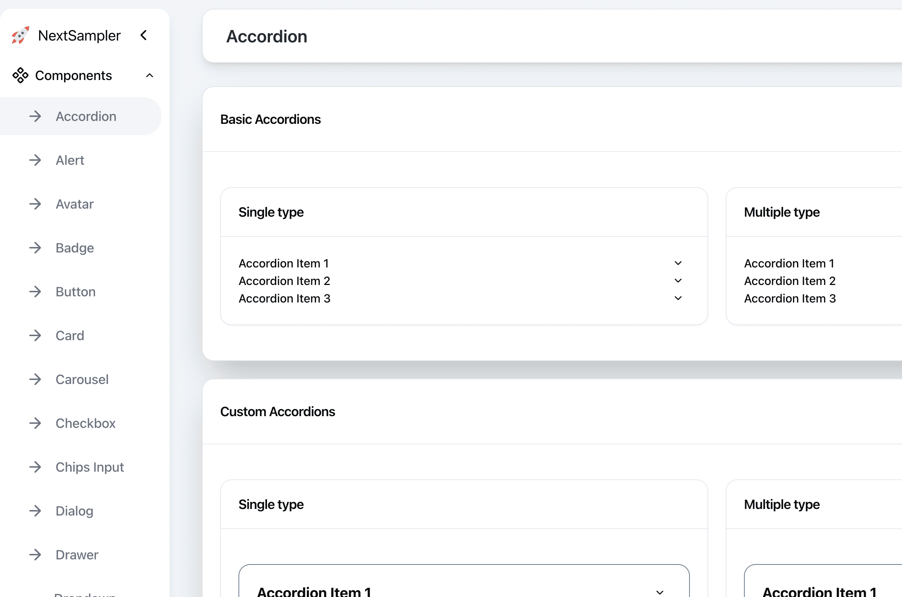Click the Components diamond grid icon
Viewport: 902px width, 597px height.
tap(20, 75)
